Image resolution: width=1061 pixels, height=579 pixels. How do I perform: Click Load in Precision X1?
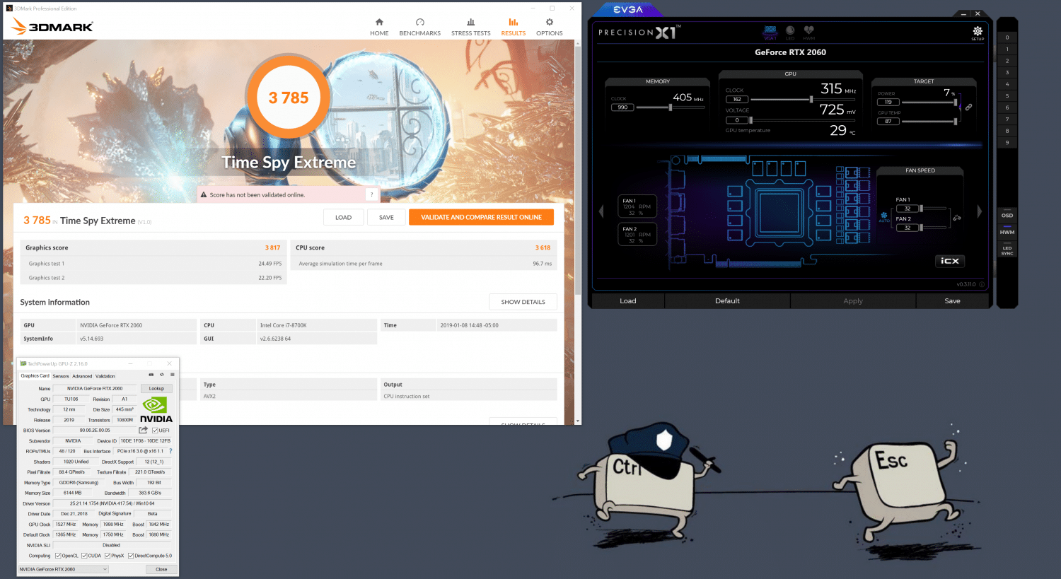628,300
